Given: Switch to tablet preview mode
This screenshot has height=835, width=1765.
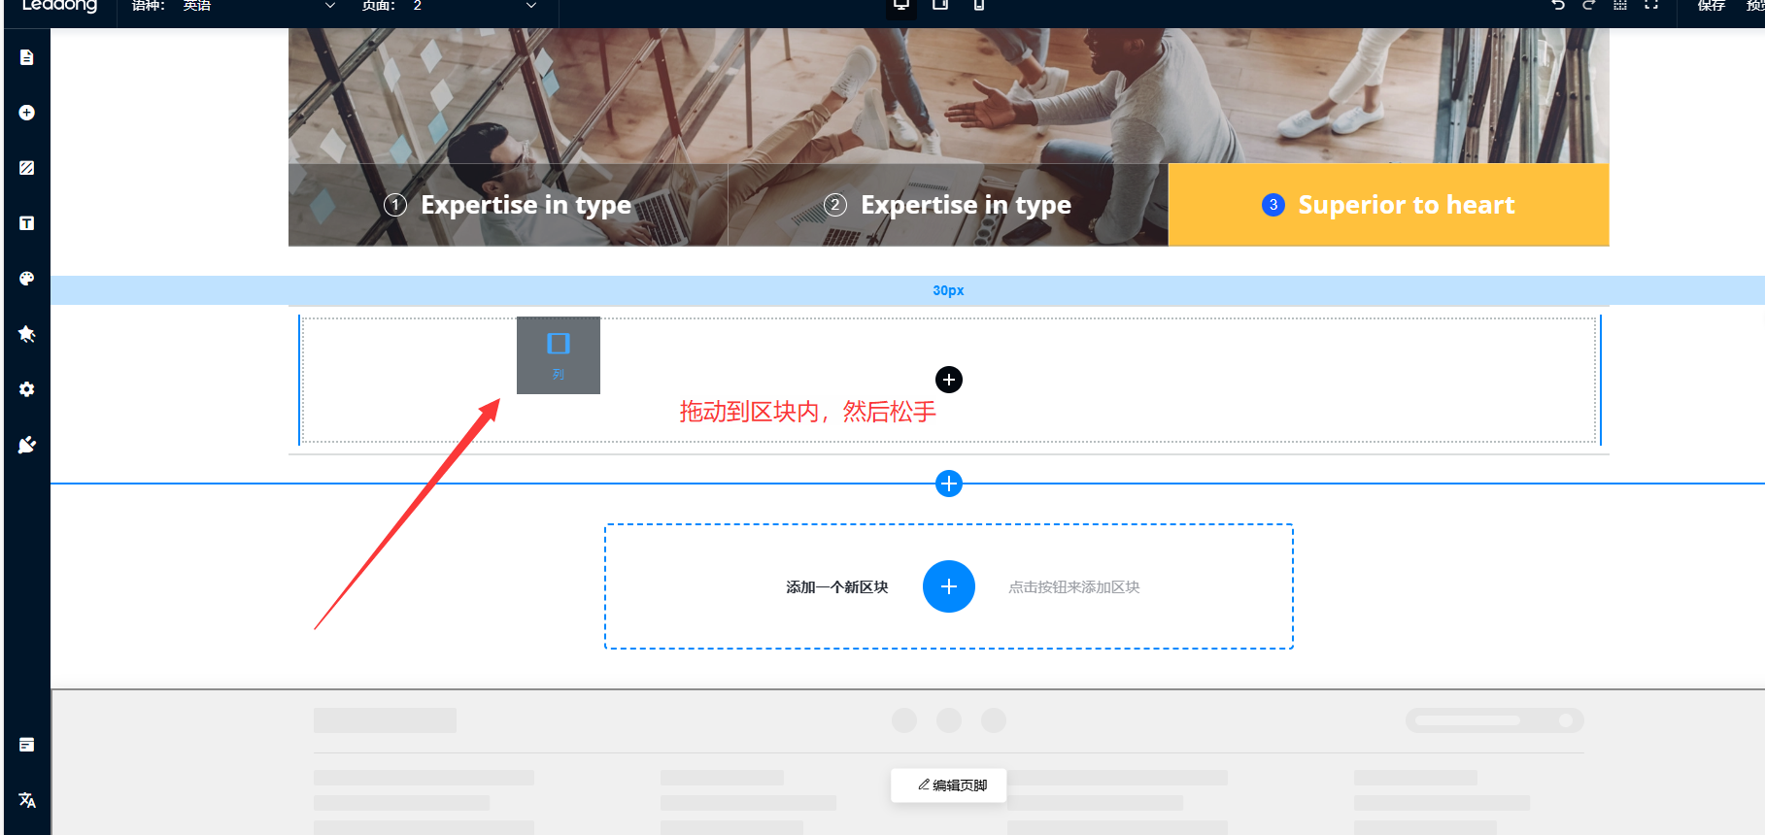Looking at the screenshot, I should 940,5.
